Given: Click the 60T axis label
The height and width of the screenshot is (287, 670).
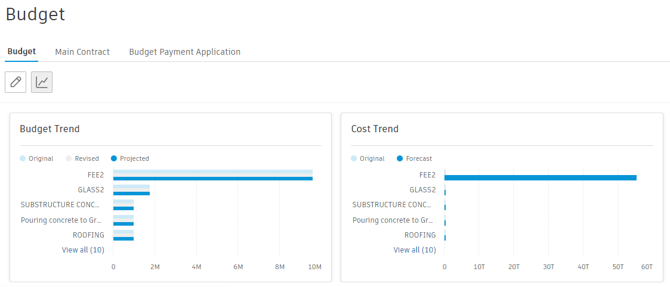Looking at the screenshot, I should 647,267.
